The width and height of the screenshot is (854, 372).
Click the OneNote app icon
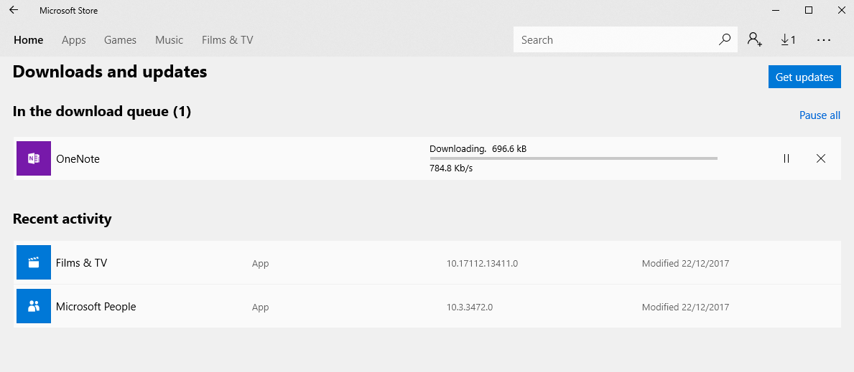(x=34, y=158)
